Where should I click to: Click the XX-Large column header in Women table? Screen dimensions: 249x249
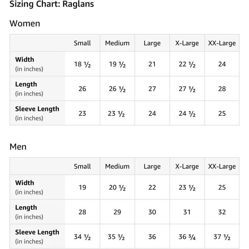pos(222,43)
